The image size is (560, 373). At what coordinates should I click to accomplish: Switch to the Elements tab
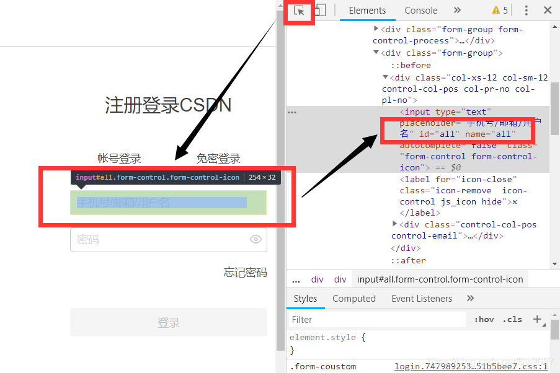pyautogui.click(x=367, y=11)
